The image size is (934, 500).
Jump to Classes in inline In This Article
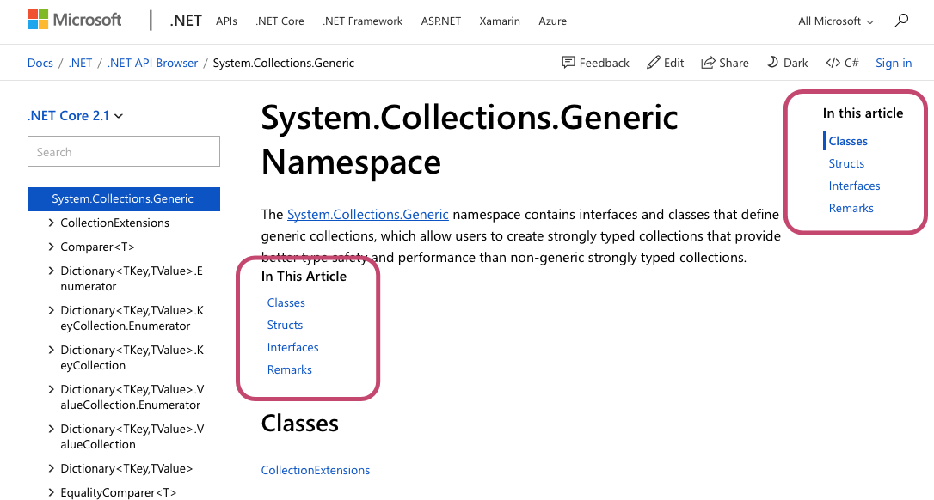pyautogui.click(x=286, y=302)
